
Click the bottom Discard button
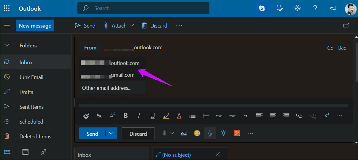point(138,134)
